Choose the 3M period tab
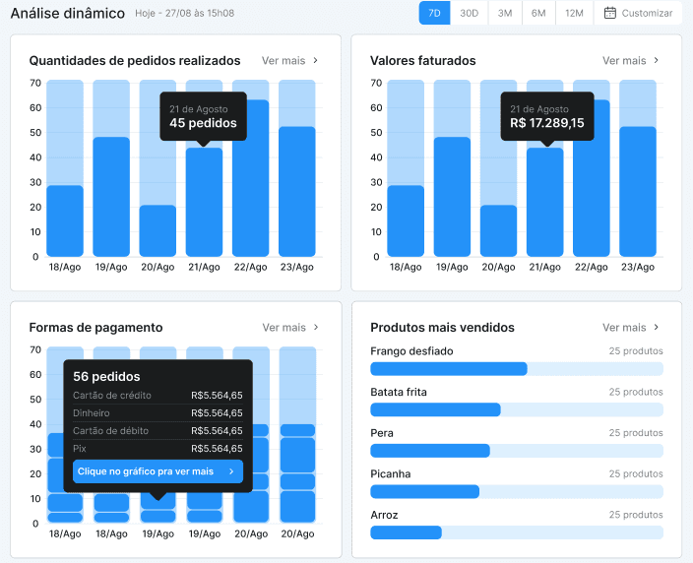This screenshot has height=563, width=693. click(x=504, y=14)
